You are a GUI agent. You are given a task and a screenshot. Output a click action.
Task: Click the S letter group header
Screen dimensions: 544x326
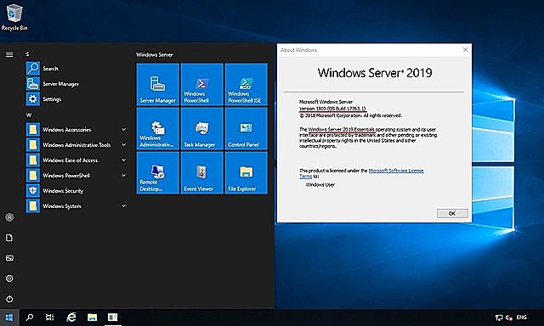point(28,54)
